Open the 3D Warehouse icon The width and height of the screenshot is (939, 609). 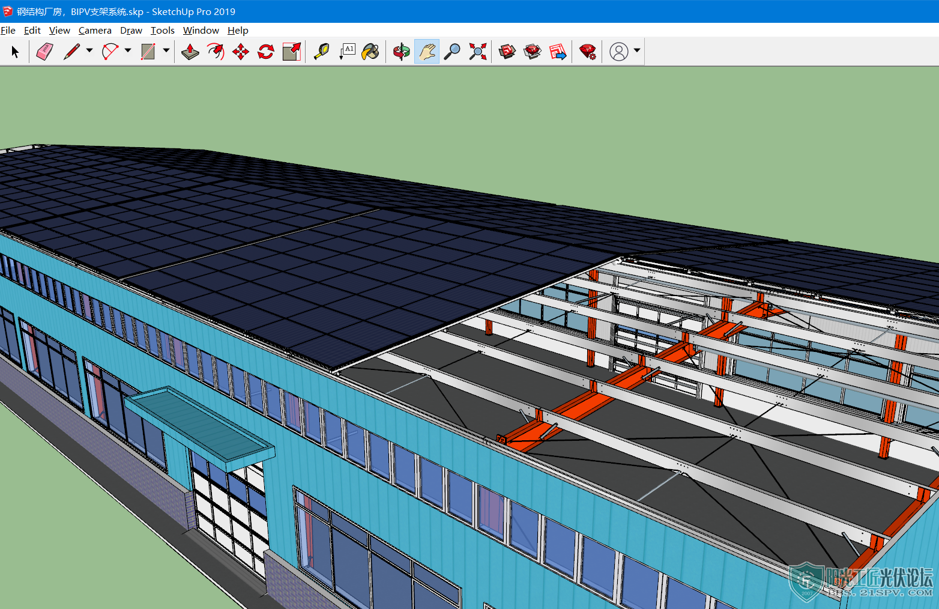click(x=507, y=52)
